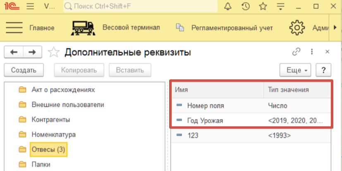Open the service panel dropdown in title bar

point(280,7)
